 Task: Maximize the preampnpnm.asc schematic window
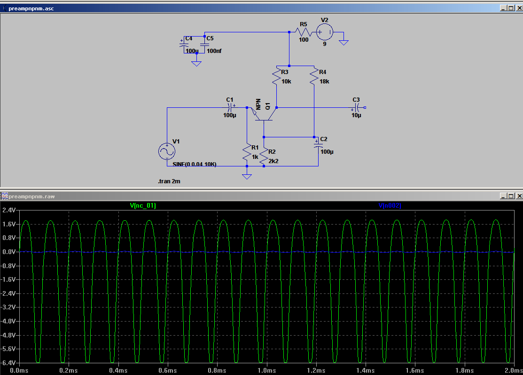pos(511,8)
